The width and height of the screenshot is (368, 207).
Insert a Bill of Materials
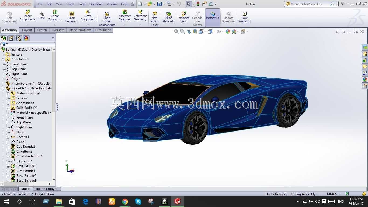(168, 17)
